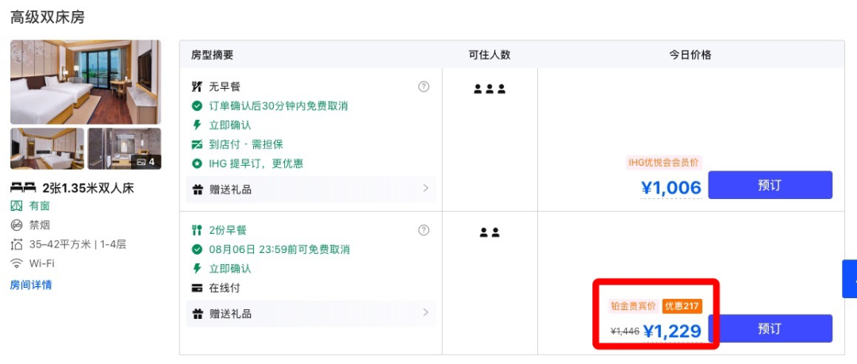Click the no-breakfast fork icon
Screen dimensions: 857x364
(197, 87)
